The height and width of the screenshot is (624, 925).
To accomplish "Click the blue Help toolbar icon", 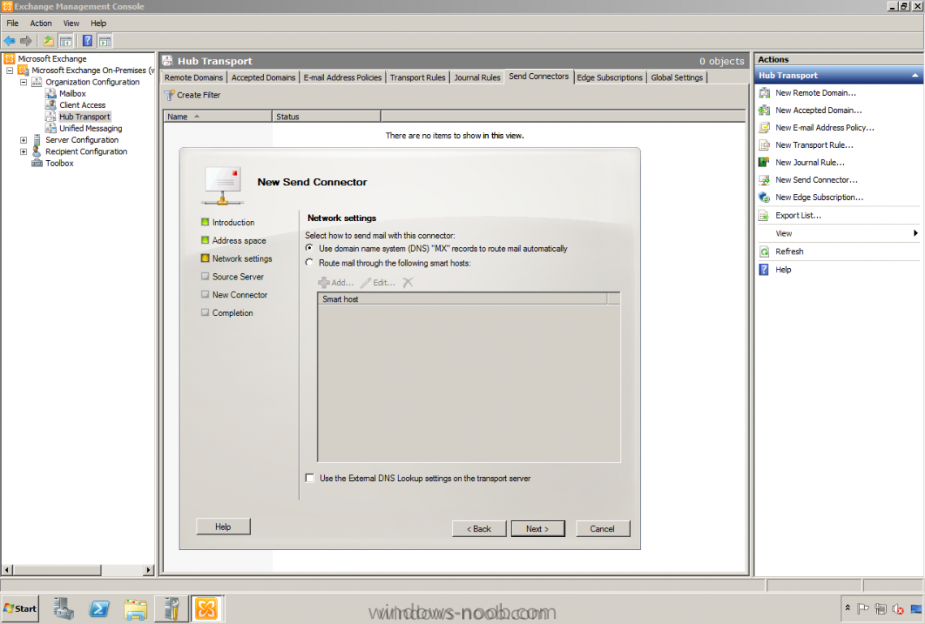I will [x=88, y=41].
